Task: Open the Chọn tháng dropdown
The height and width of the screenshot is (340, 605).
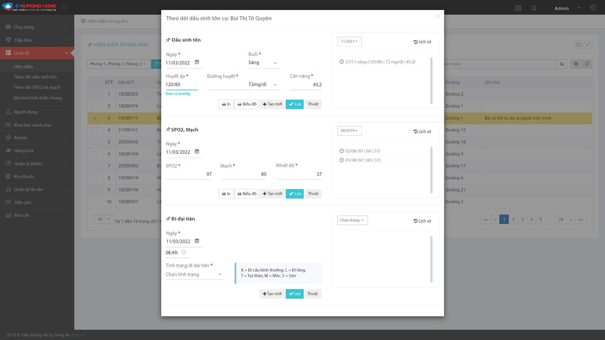Action: tap(352, 220)
